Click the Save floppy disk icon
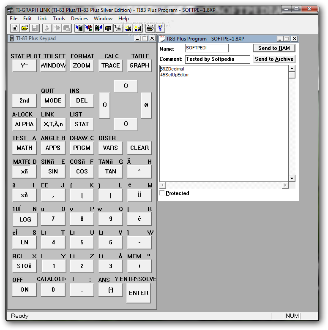The image size is (328, 330). click(x=35, y=28)
